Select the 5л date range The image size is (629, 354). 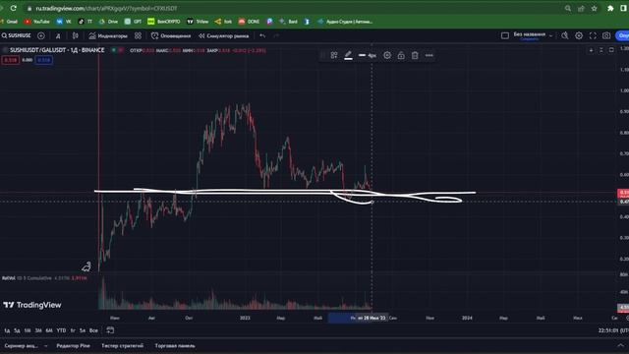83,330
